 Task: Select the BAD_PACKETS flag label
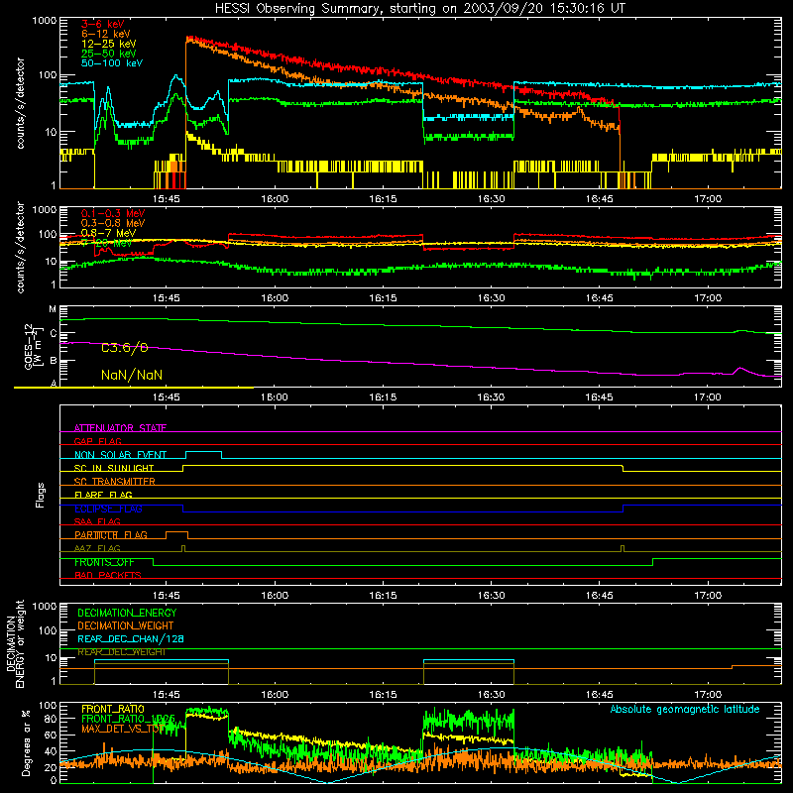click(x=108, y=575)
